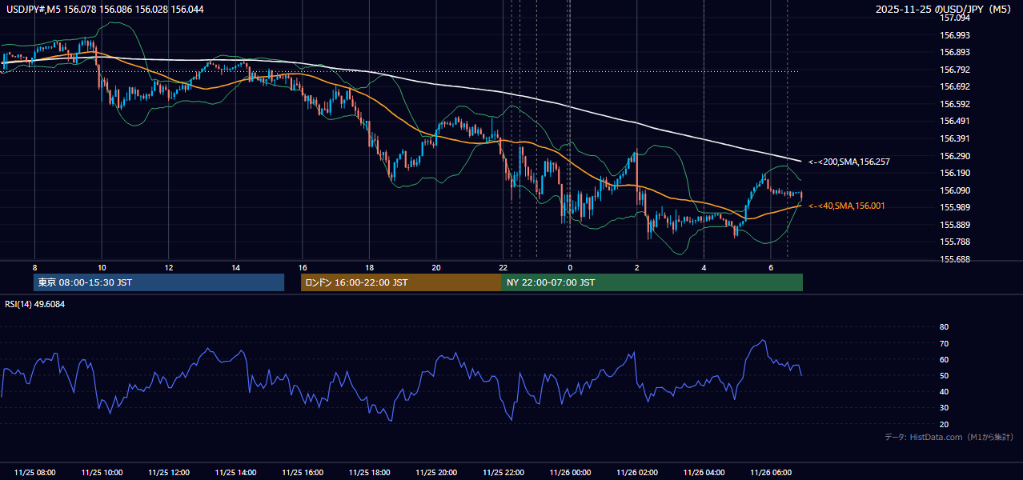Click RSI level 50 on the scale
The height and width of the screenshot is (480, 1023).
click(944, 375)
